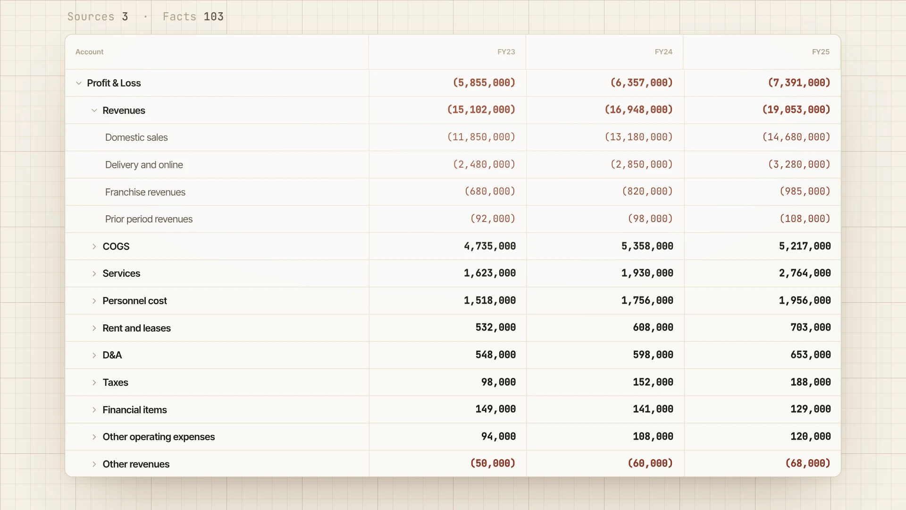The width and height of the screenshot is (906, 510).
Task: Expand the Services row
Action: pyautogui.click(x=94, y=273)
